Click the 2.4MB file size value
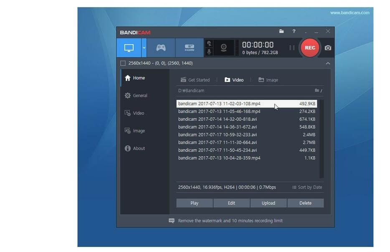The height and width of the screenshot is (252, 390). point(309,135)
